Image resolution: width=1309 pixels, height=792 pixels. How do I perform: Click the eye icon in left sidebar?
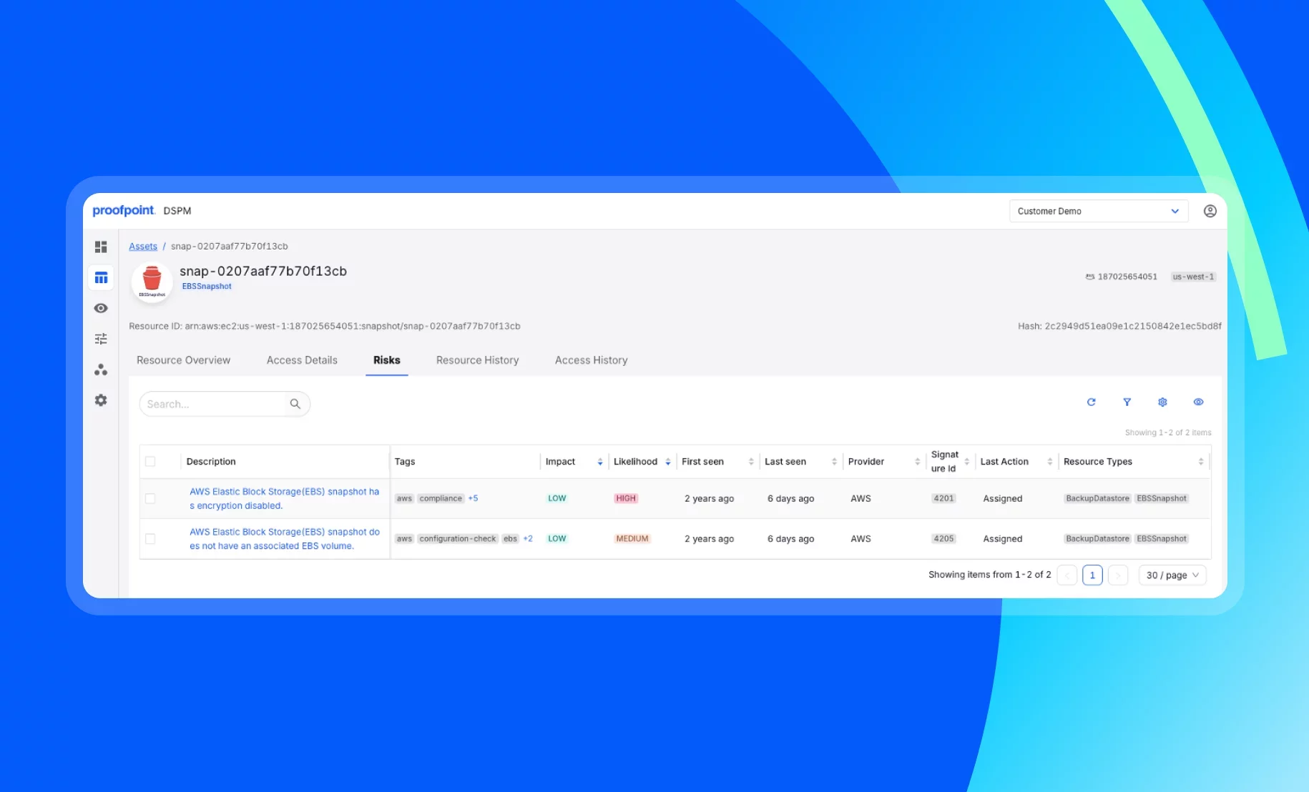click(x=101, y=308)
